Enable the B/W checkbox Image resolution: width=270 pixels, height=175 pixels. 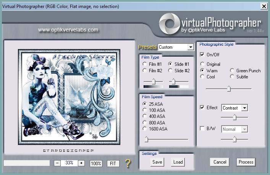(202, 128)
